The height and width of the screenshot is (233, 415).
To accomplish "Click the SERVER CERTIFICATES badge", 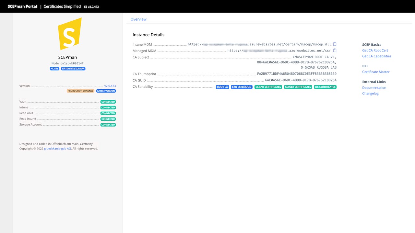I will click(x=298, y=87).
